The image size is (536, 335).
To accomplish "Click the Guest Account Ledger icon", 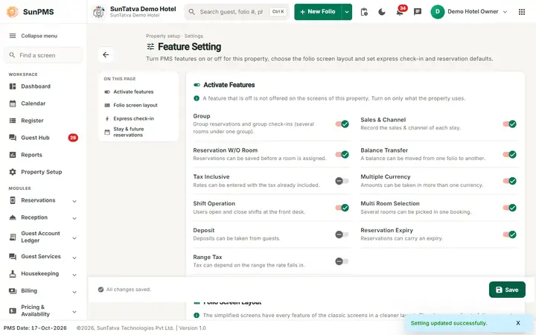I will [13, 237].
